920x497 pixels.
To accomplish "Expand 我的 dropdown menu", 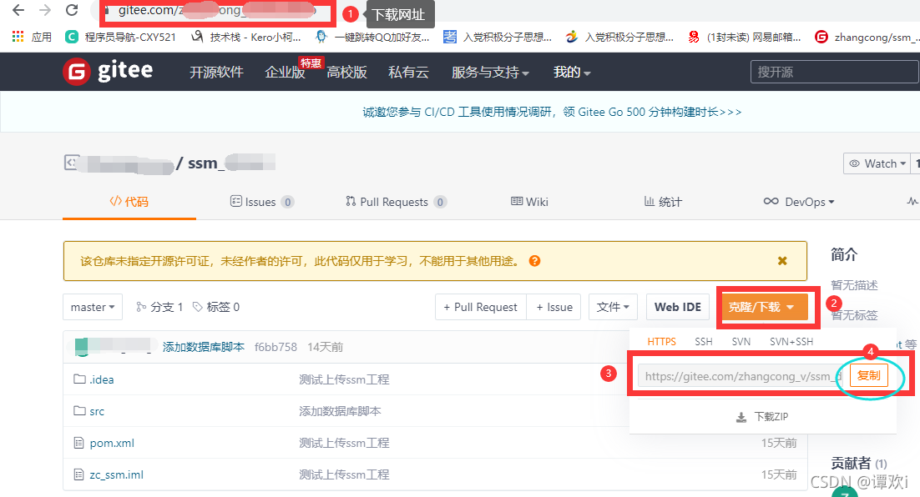I will [572, 72].
